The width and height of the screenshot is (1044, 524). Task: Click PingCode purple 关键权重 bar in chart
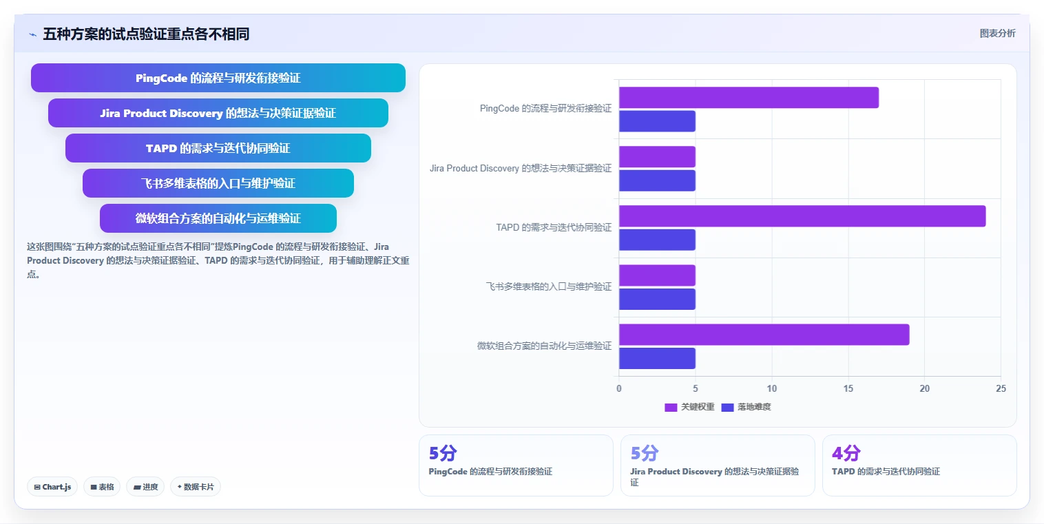point(749,97)
